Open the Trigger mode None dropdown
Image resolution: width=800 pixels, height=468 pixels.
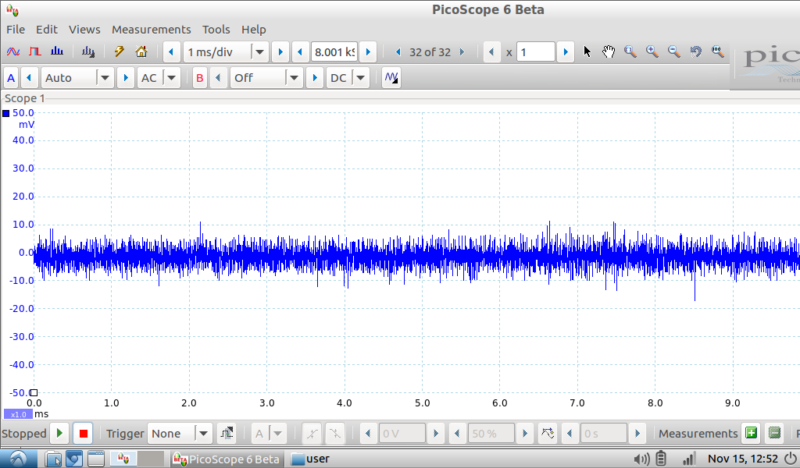point(203,434)
